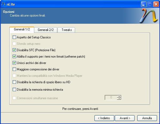The height and width of the screenshot is (124, 160).
Task: Go back with the Indietro button
Action: tap(104, 118)
